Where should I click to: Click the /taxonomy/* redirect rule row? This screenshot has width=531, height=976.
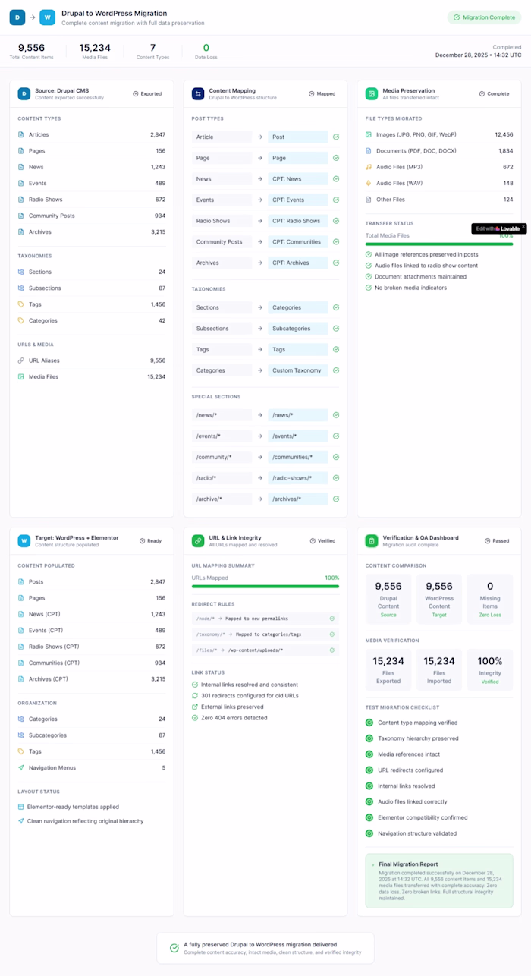(x=265, y=634)
